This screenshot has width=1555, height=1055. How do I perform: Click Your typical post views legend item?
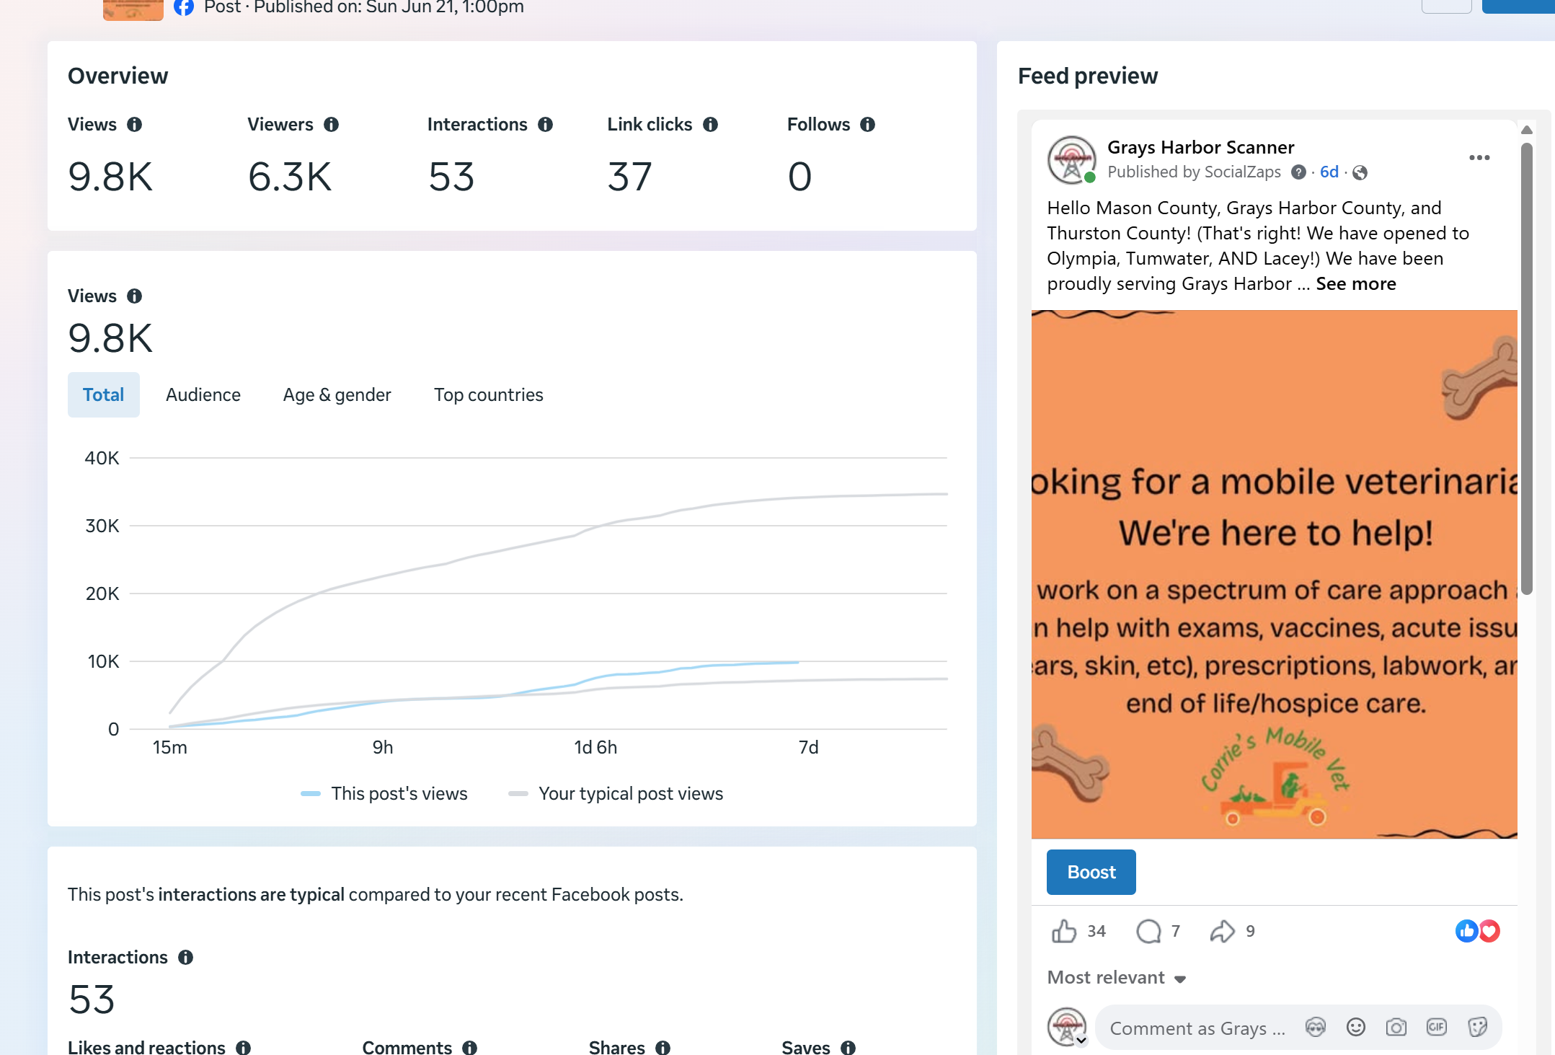point(616,794)
